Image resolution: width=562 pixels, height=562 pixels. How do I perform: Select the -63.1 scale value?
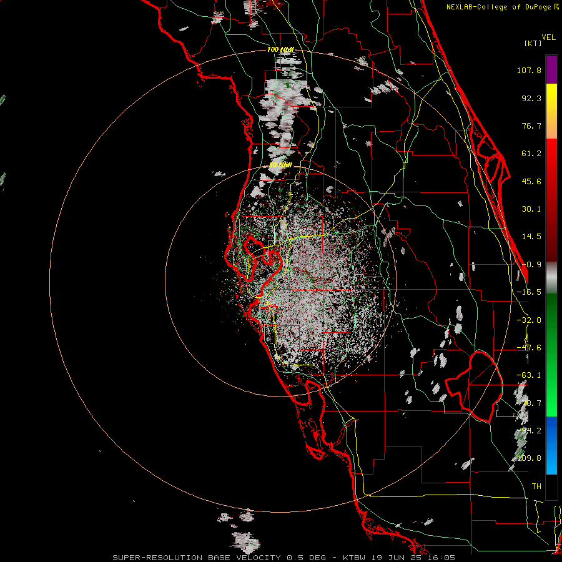tap(529, 375)
